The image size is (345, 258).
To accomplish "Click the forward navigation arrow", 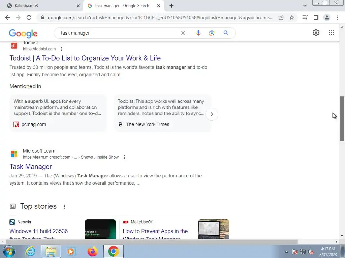I will (x=18, y=17).
